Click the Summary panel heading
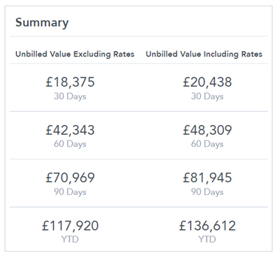 click(42, 23)
